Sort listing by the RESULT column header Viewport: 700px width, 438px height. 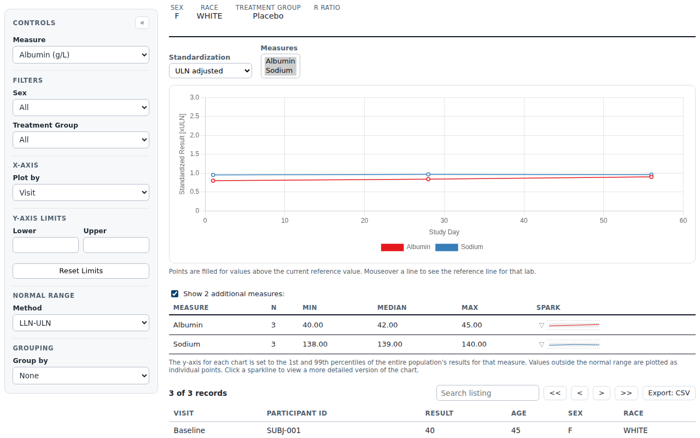[x=439, y=413]
